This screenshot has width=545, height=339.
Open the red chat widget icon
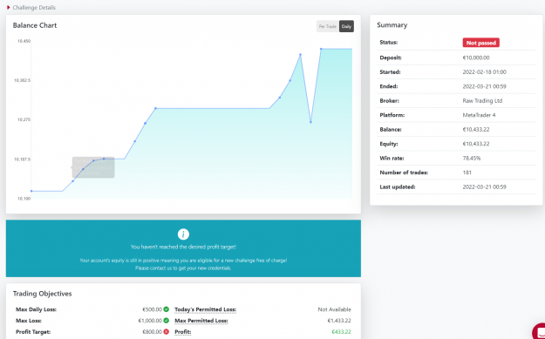[x=539, y=331]
